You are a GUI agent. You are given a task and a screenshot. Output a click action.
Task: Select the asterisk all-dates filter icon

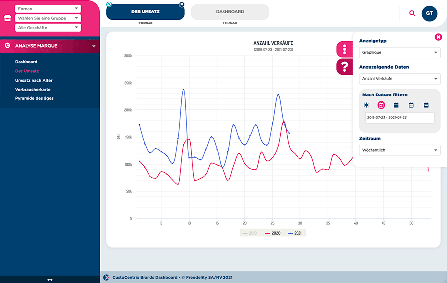click(x=367, y=105)
